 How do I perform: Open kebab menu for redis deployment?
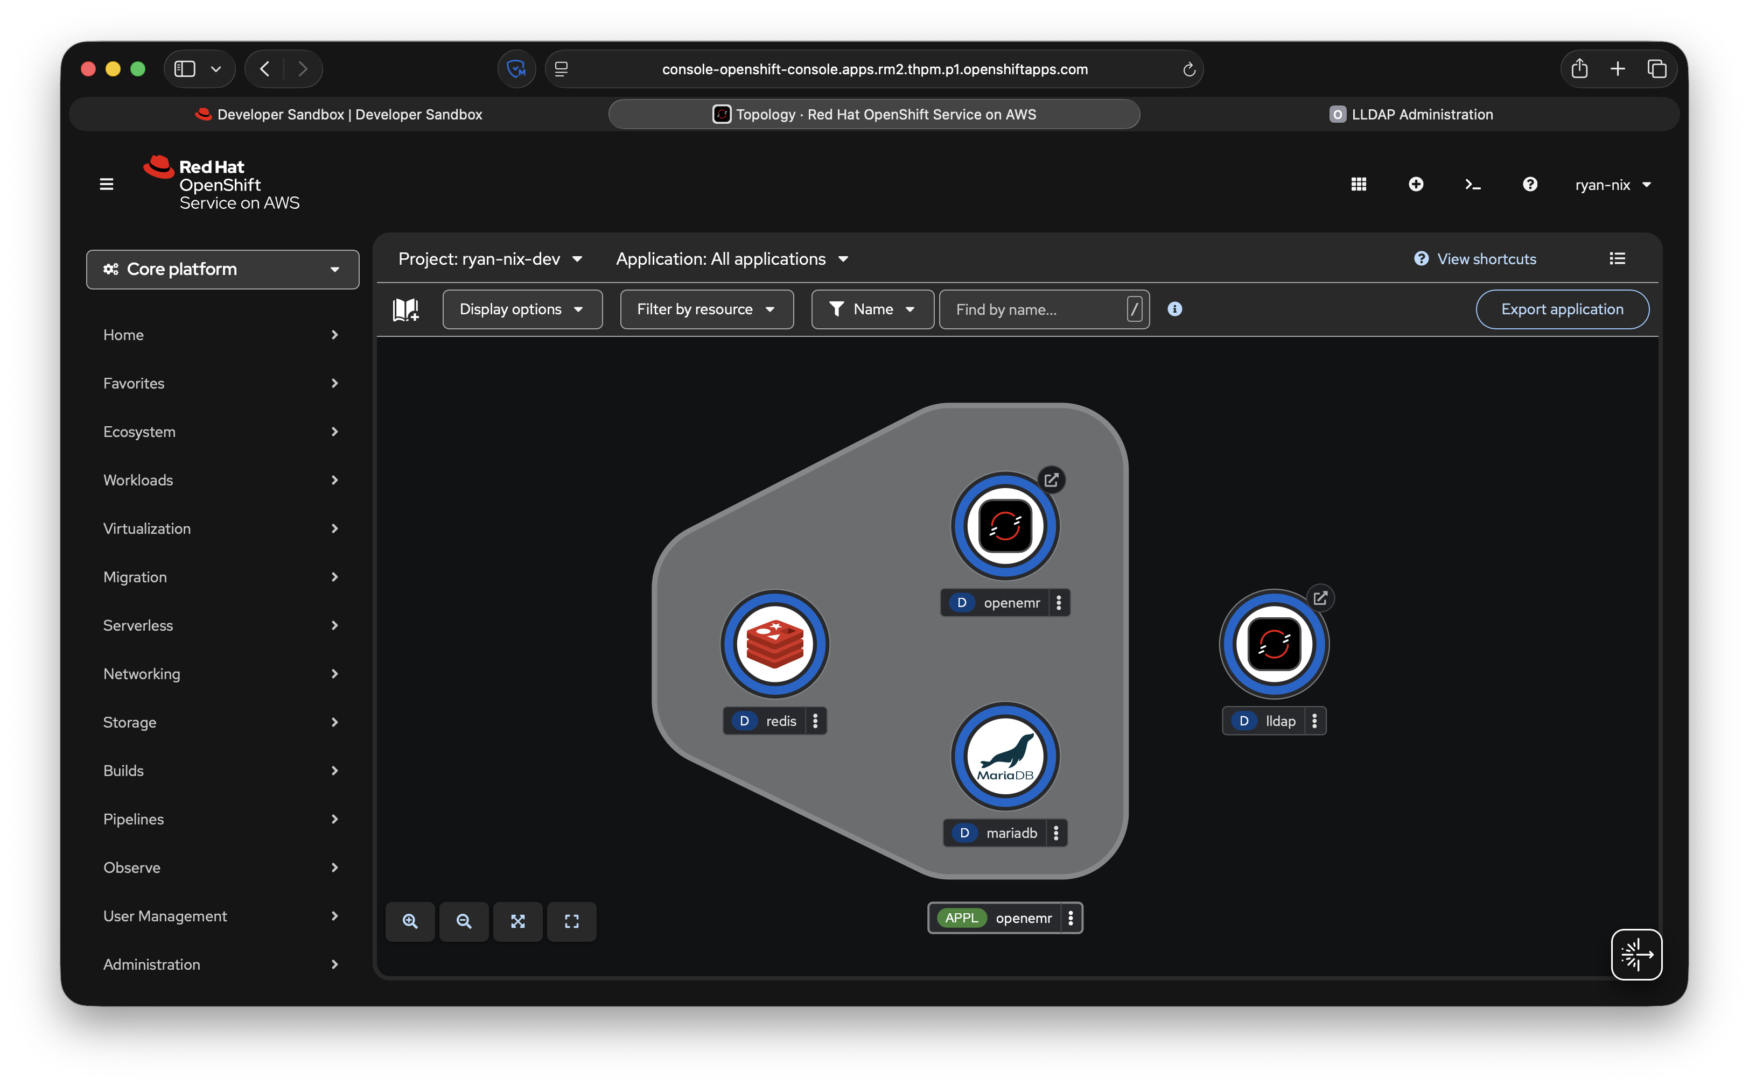(x=815, y=721)
